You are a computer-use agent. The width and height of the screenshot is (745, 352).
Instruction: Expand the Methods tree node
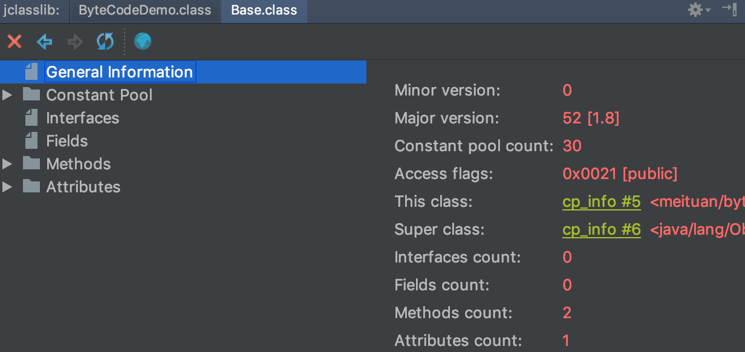coord(7,164)
